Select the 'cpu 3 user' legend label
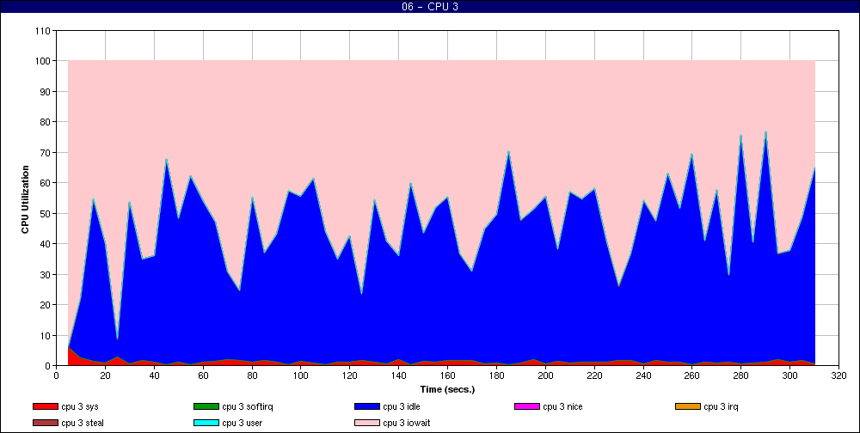860x433 pixels. tap(242, 424)
